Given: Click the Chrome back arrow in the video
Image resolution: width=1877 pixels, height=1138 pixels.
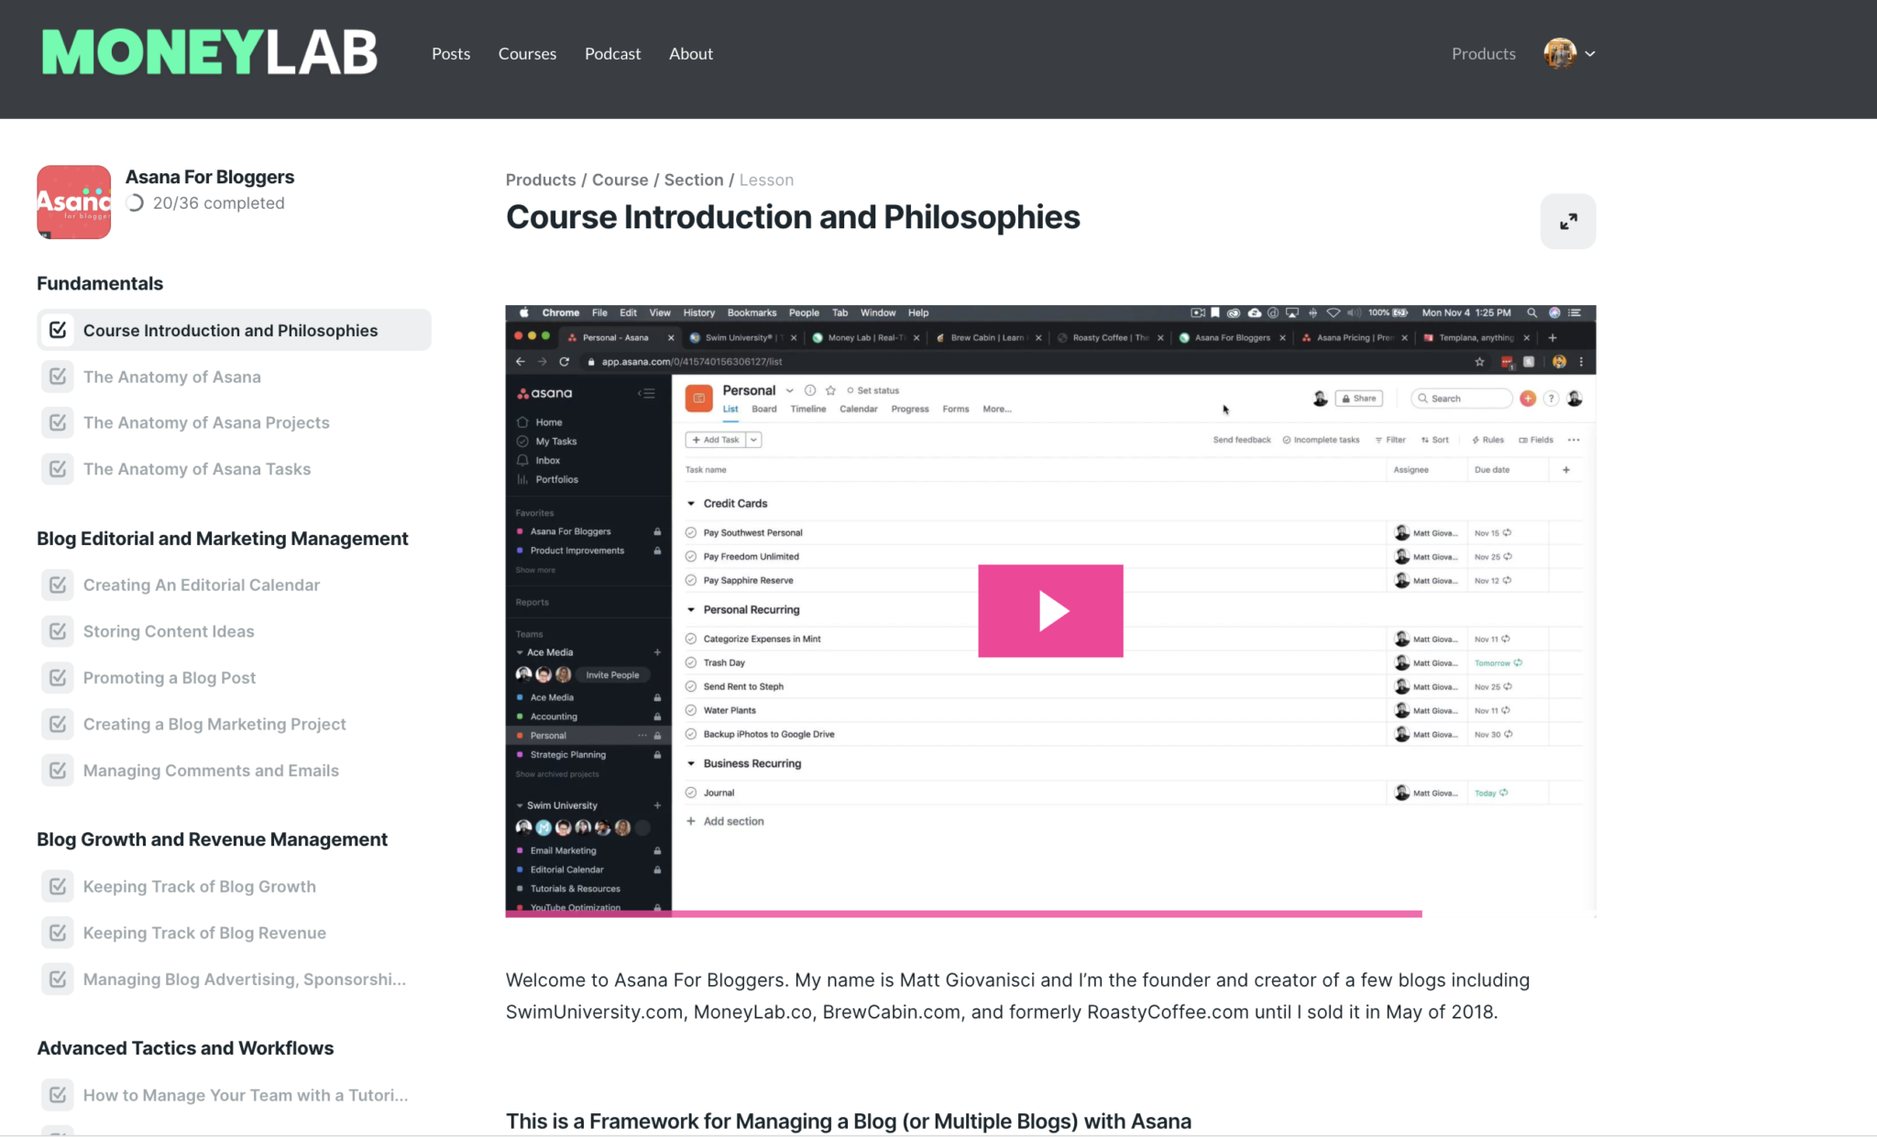Looking at the screenshot, I should 521,362.
